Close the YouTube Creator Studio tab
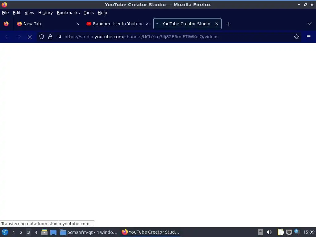The height and width of the screenshot is (237, 316). pos(217,24)
